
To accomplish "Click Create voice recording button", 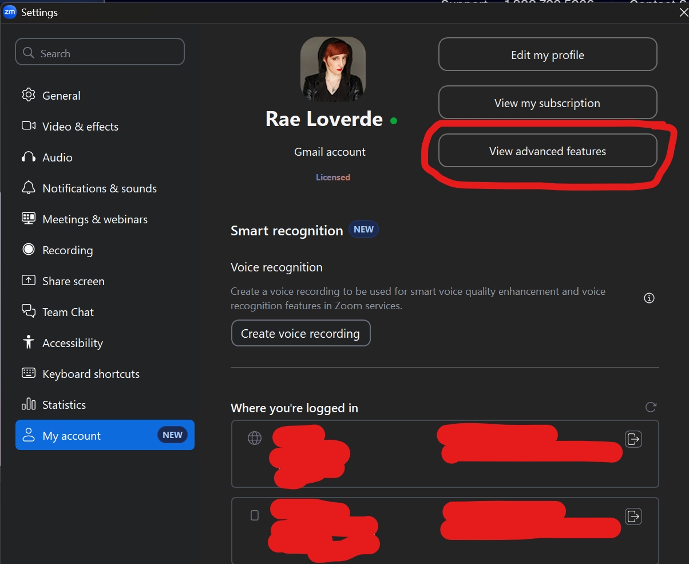I will 300,333.
